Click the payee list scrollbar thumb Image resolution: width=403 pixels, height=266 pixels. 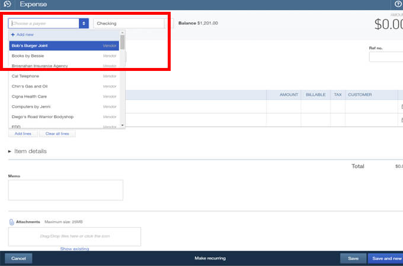pyautogui.click(x=122, y=43)
